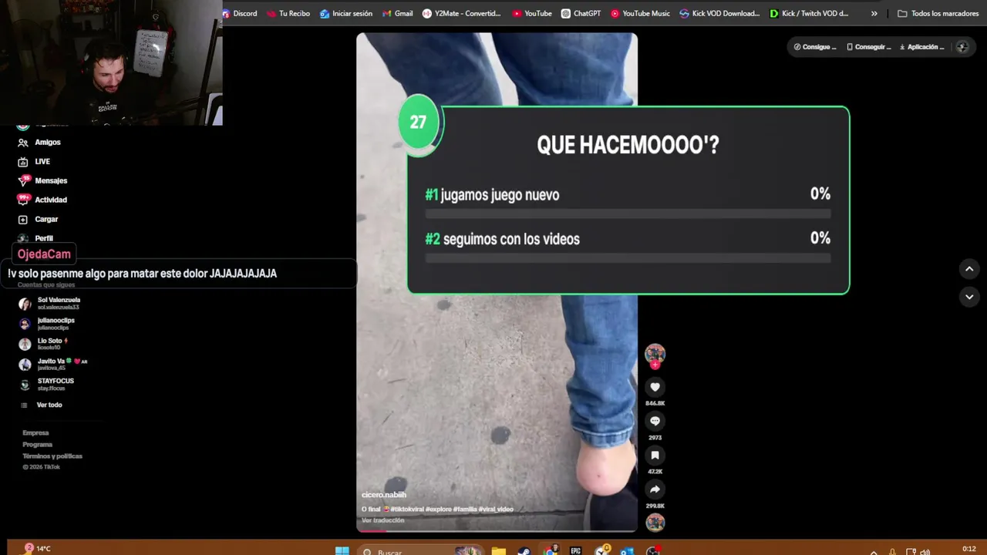Viewport: 987px width, 555px height.
Task: Show hidden system tray icons
Action: [874, 552]
